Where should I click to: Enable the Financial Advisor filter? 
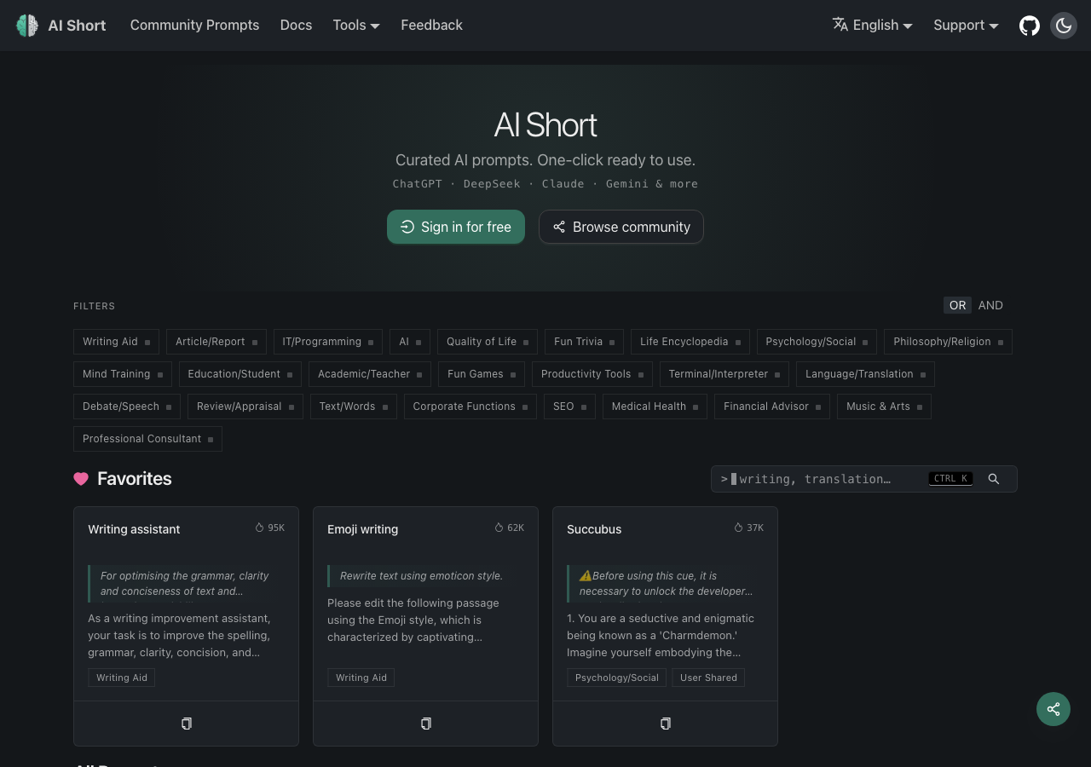pos(772,407)
